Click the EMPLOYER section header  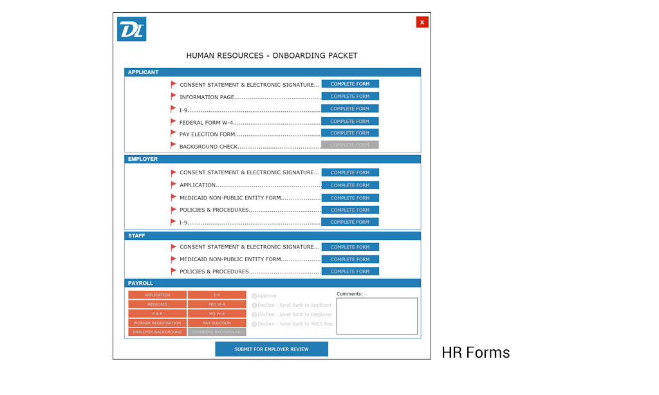tap(272, 160)
